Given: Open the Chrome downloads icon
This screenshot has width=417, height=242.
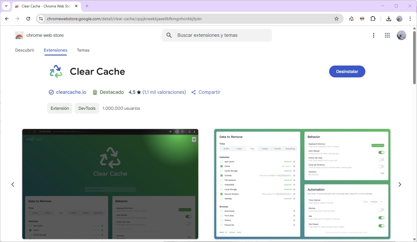Looking at the screenshot, I should tap(389, 19).
